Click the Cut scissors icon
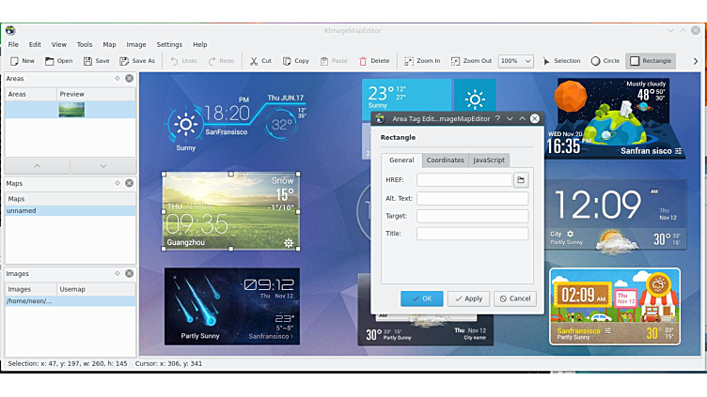The width and height of the screenshot is (707, 397). point(254,61)
